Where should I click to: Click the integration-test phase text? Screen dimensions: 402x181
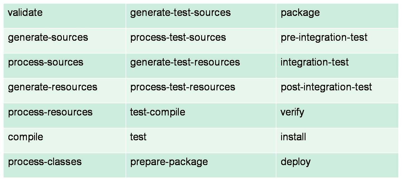coord(314,62)
